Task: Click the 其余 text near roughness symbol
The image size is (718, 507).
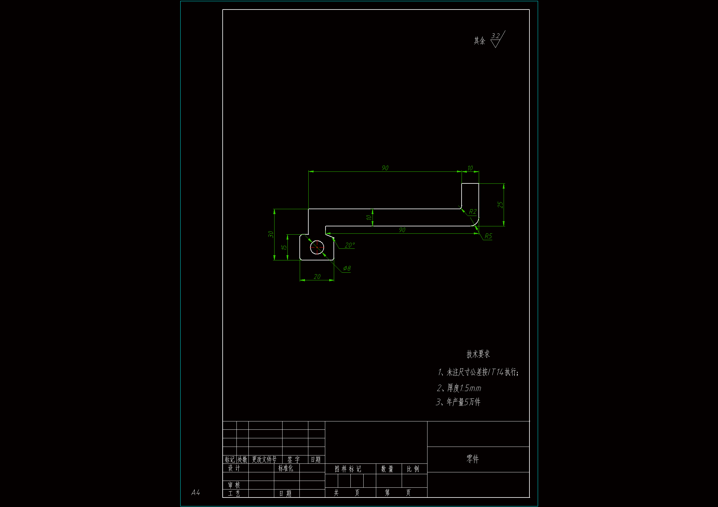Action: (479, 40)
